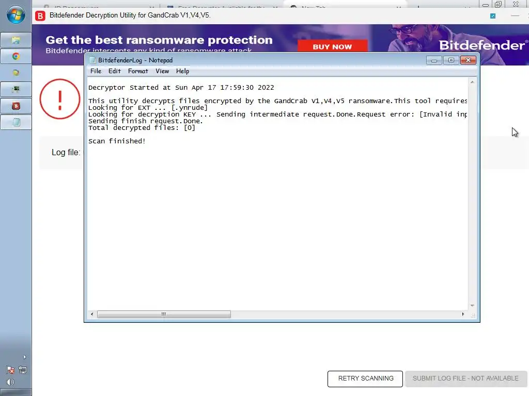
Task: Click the RETRY SCANNING button
Action: tap(365, 379)
